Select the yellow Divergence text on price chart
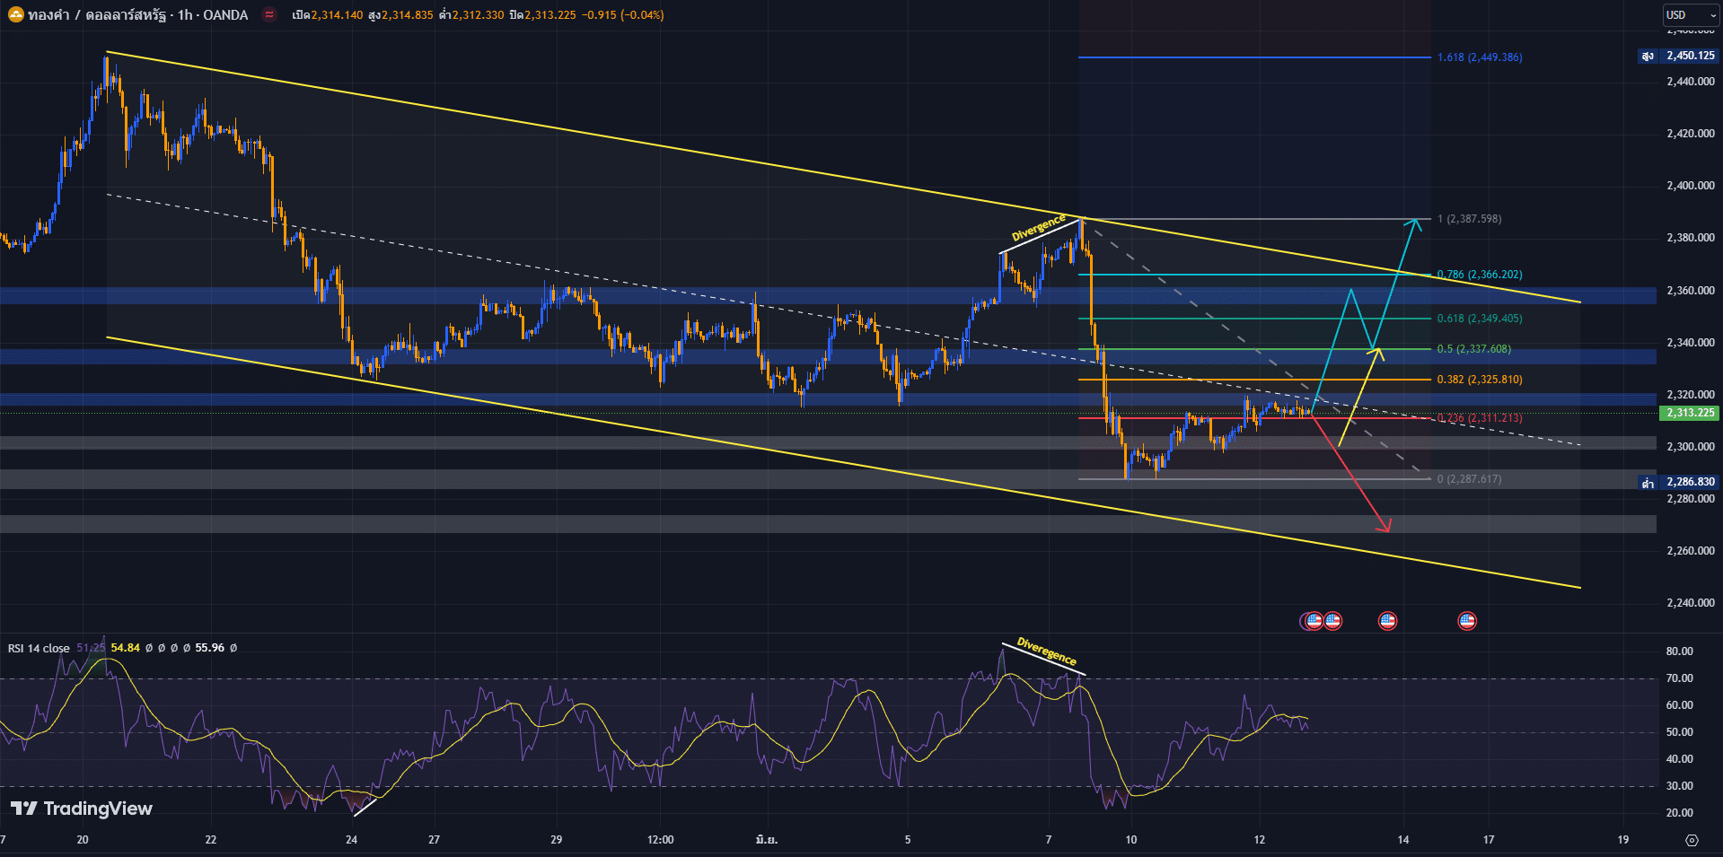Viewport: 1723px width, 857px height. point(1038,228)
